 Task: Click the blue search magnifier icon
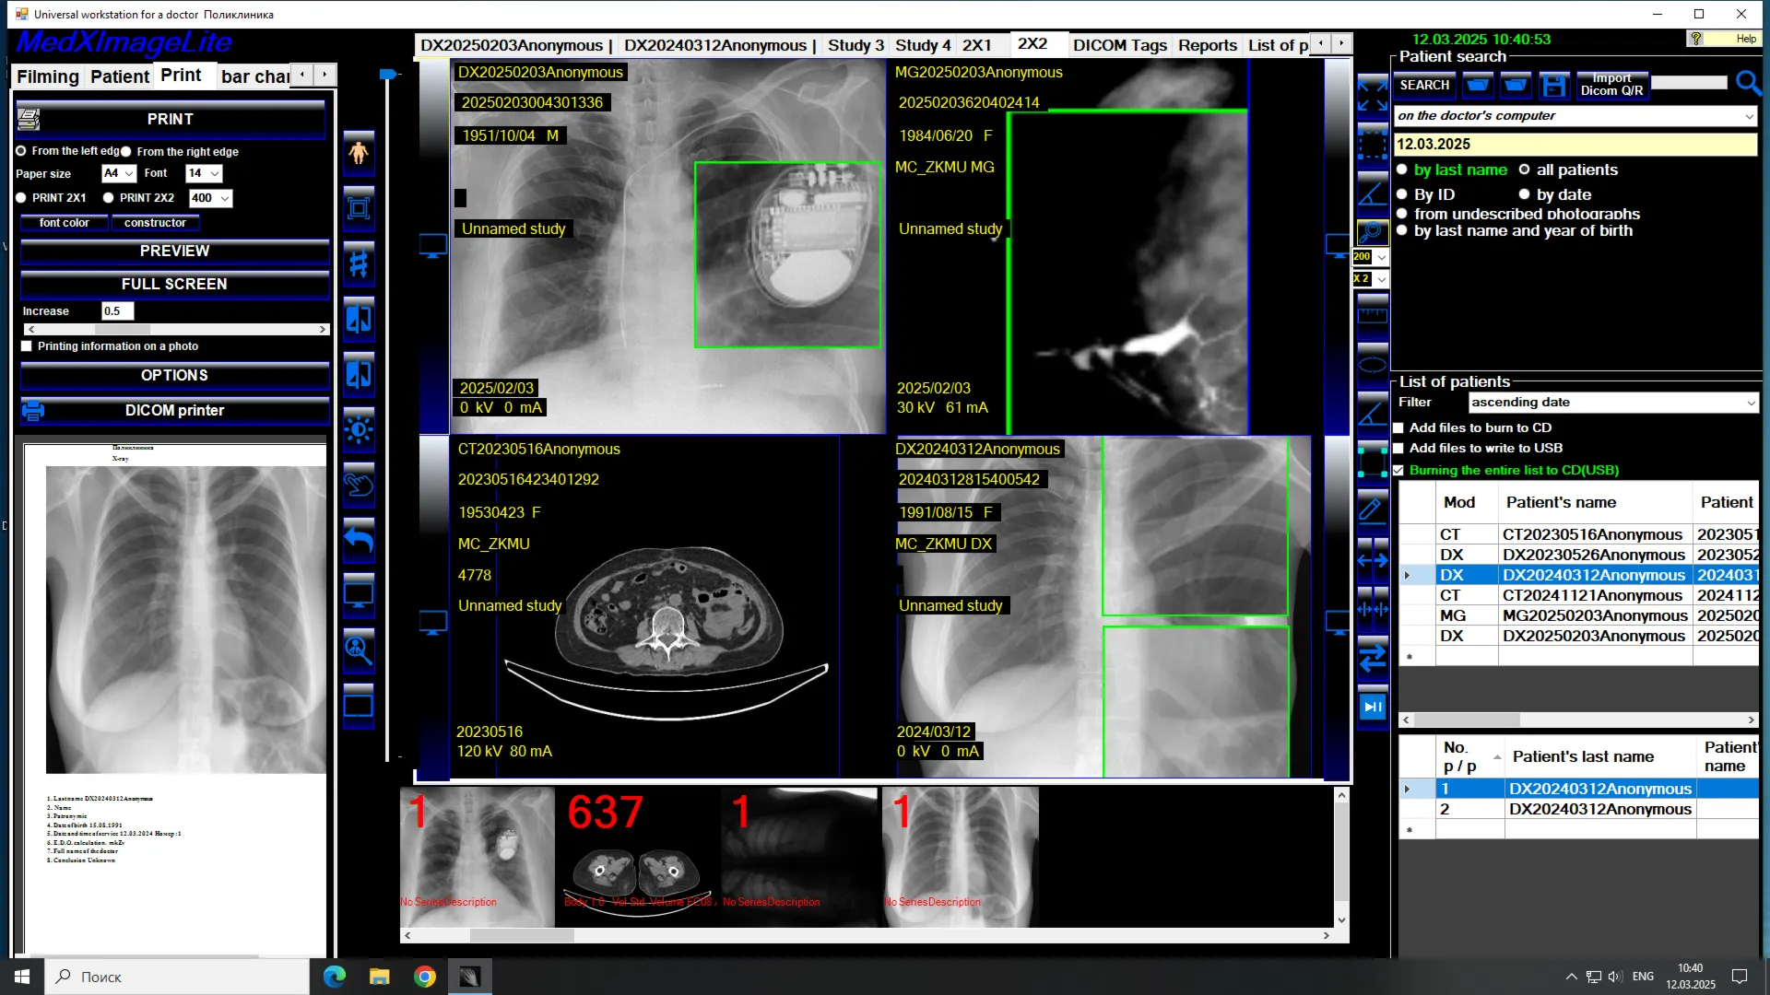(x=1748, y=84)
